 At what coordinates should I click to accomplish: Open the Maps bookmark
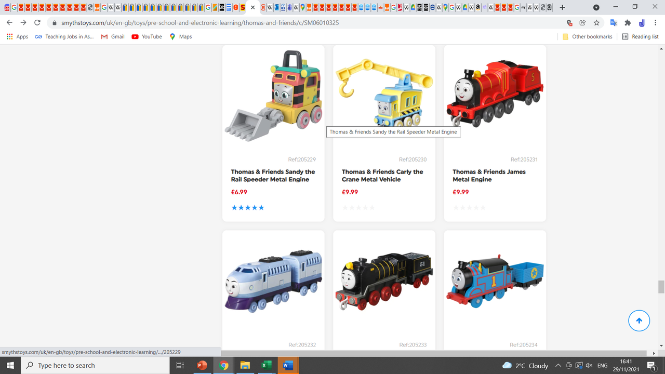tap(180, 37)
